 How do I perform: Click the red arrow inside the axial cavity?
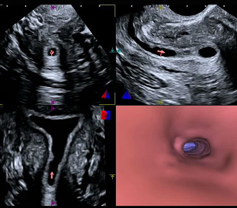tap(52, 53)
